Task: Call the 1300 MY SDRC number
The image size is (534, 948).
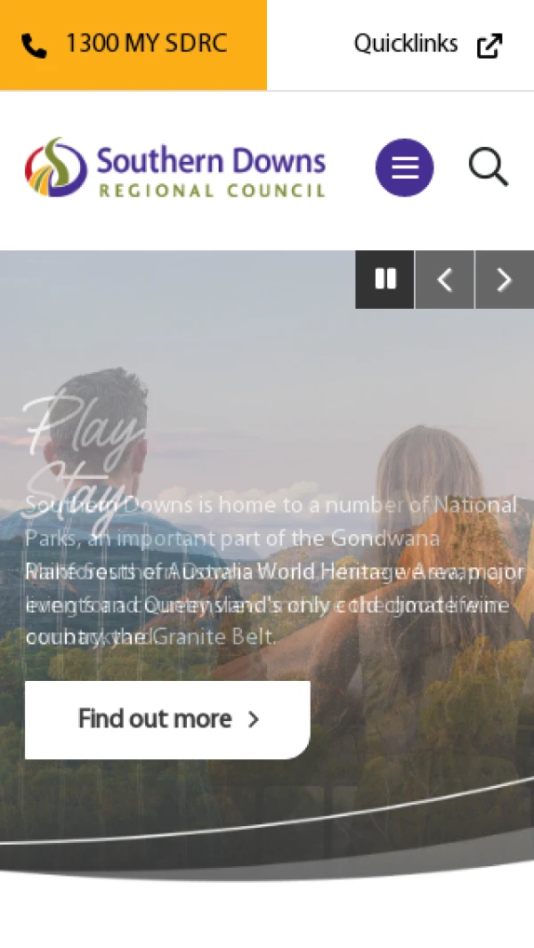Action: [x=146, y=45]
